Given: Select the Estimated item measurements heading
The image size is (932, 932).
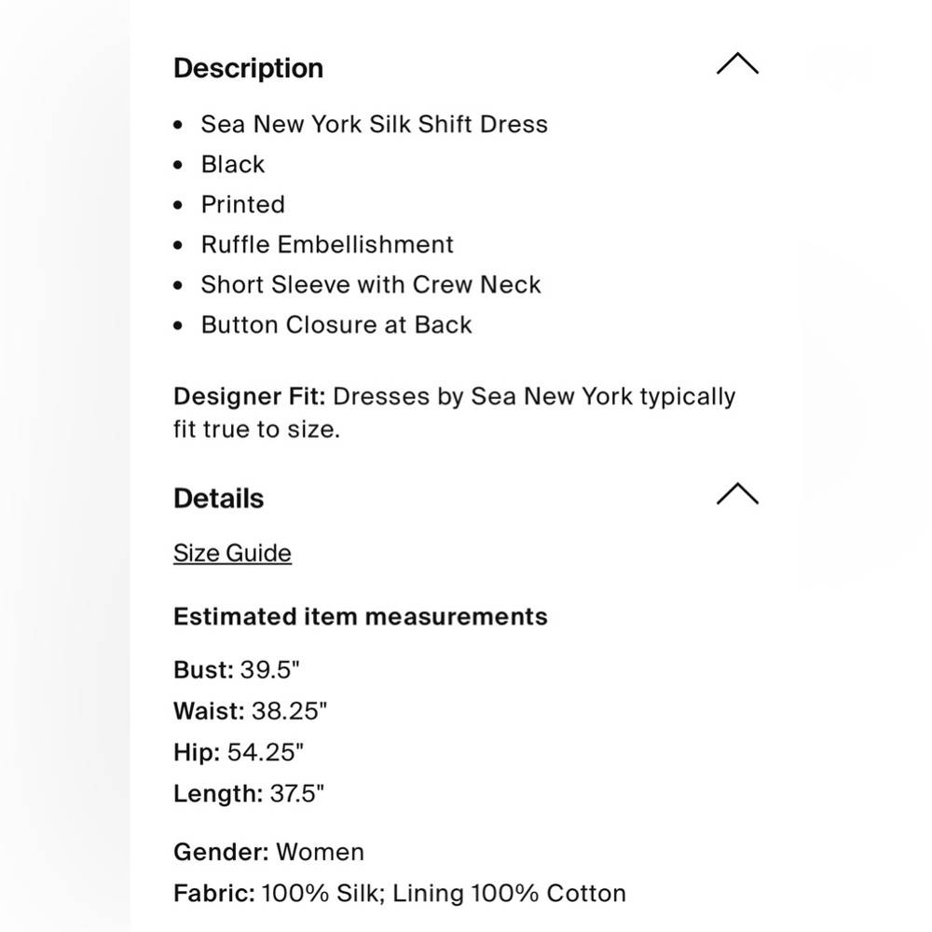Looking at the screenshot, I should [x=360, y=617].
